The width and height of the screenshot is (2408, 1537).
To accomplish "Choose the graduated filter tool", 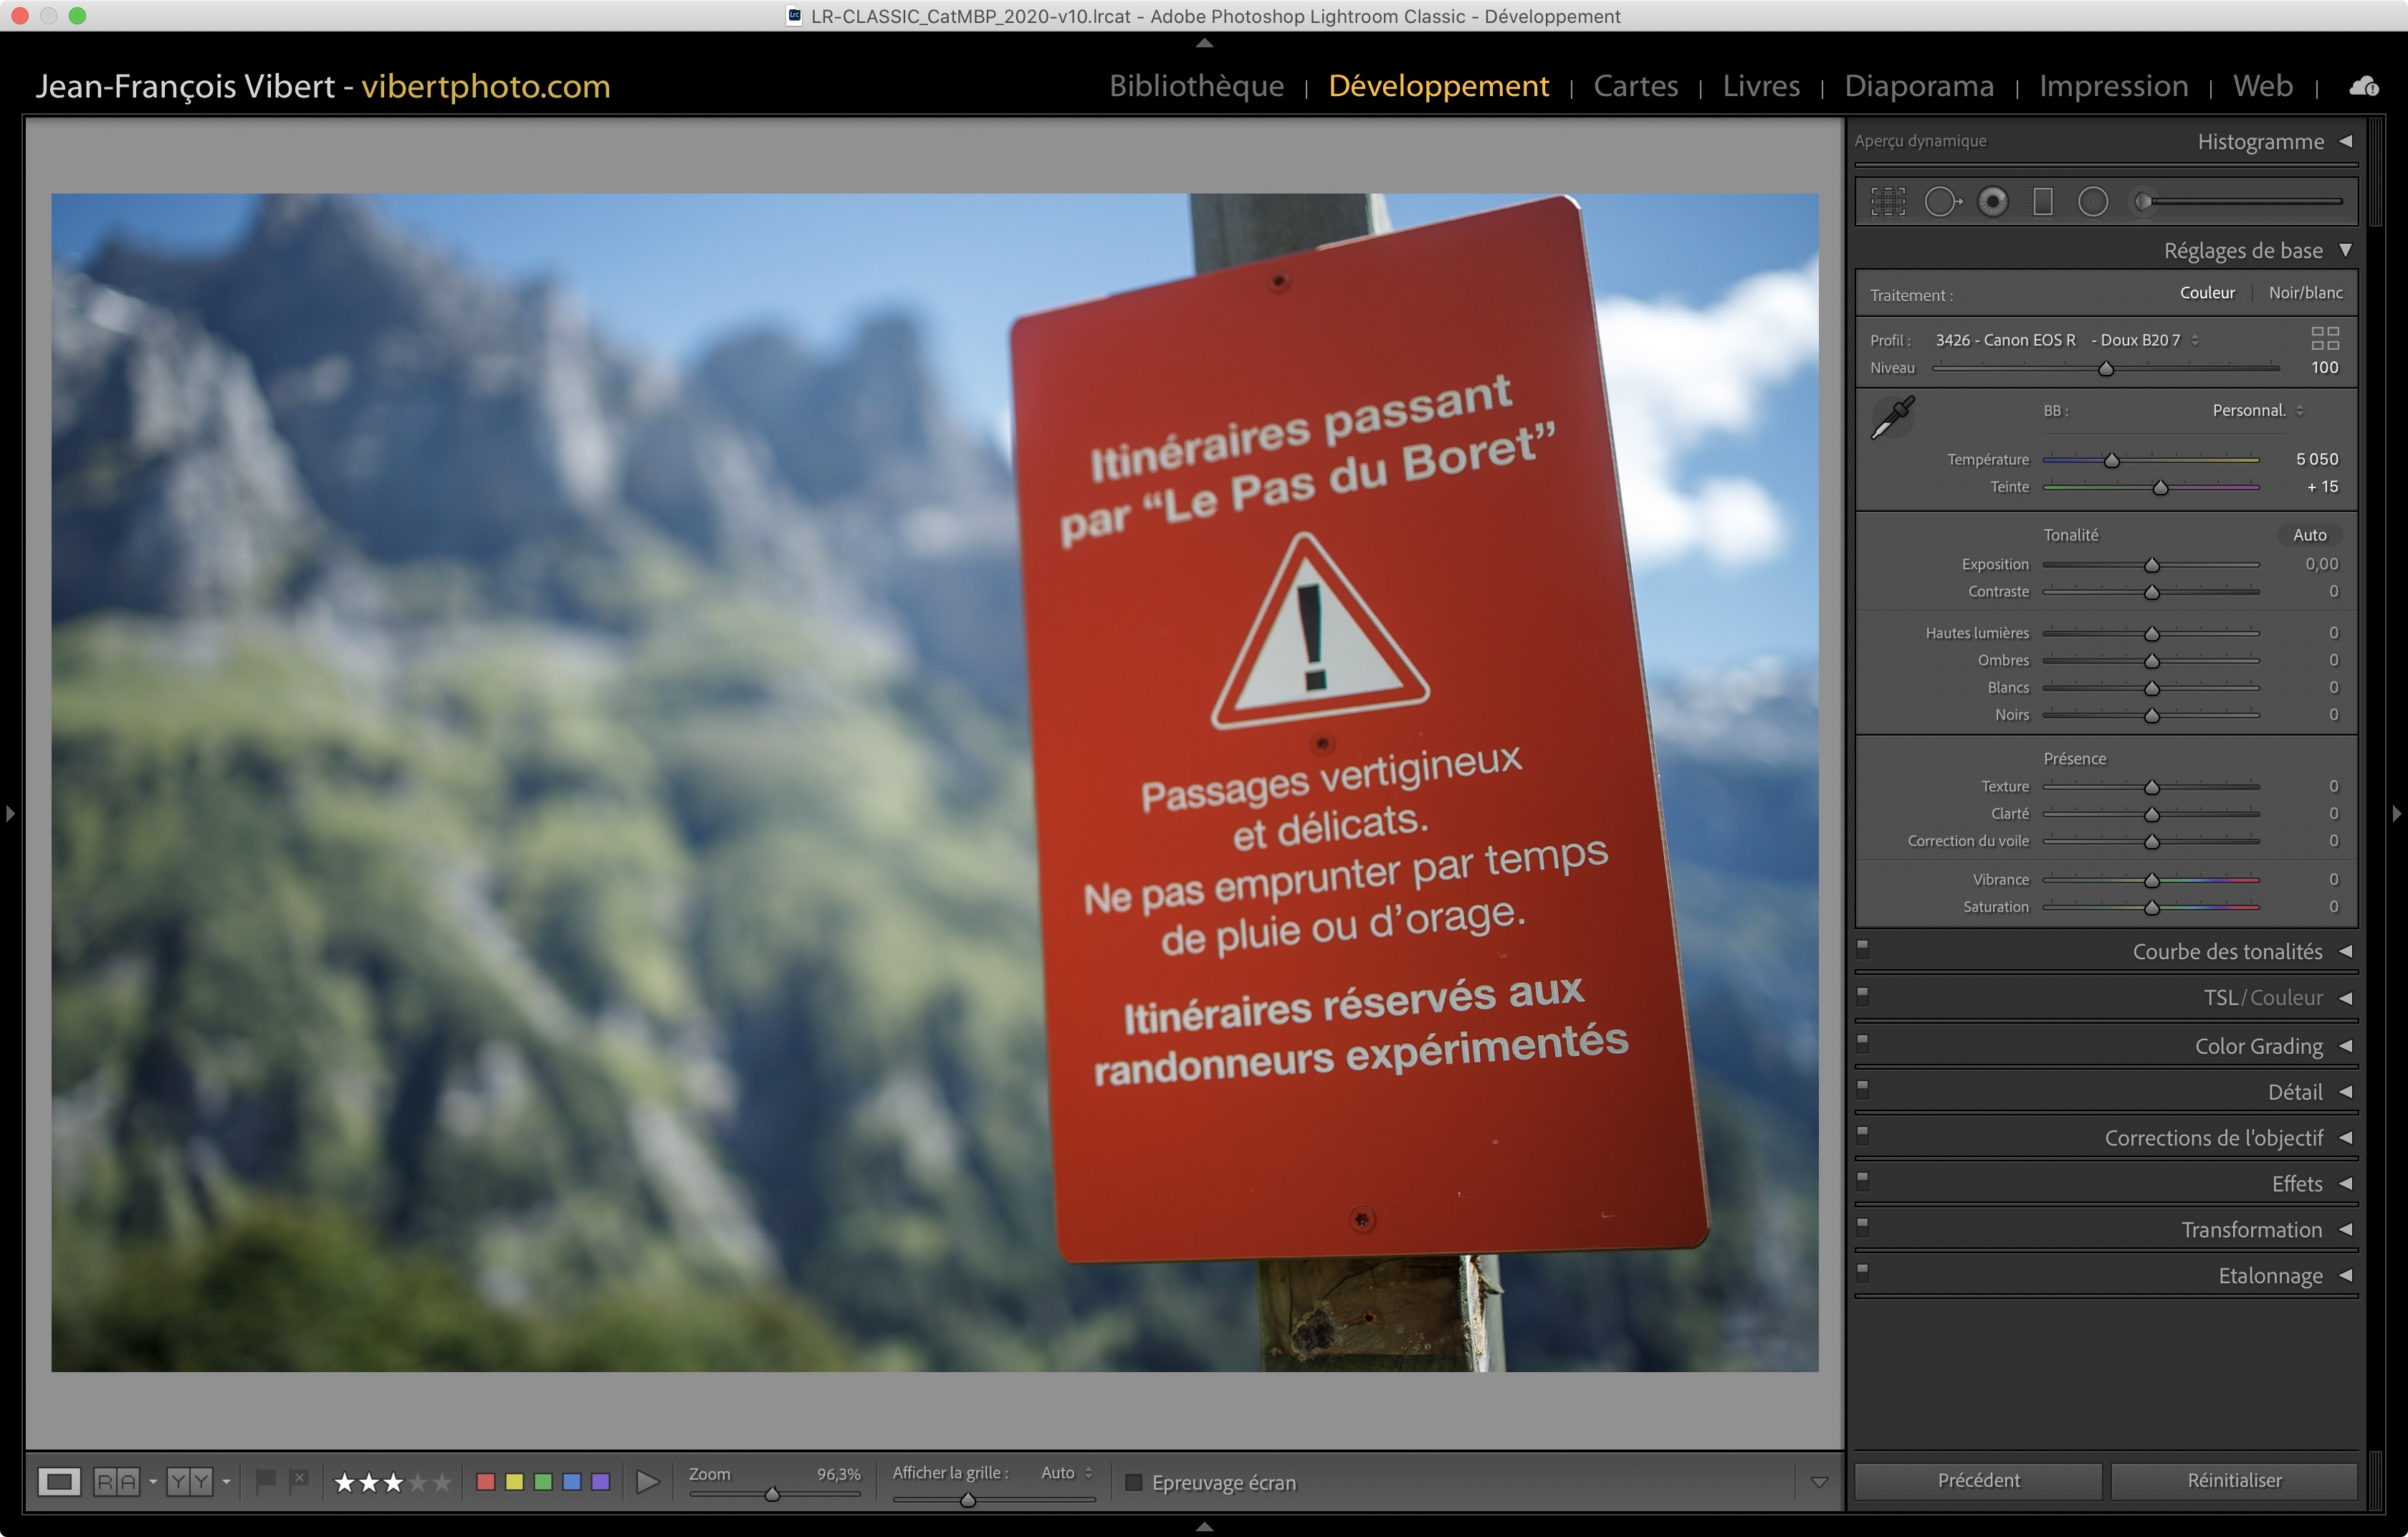I will (2042, 202).
